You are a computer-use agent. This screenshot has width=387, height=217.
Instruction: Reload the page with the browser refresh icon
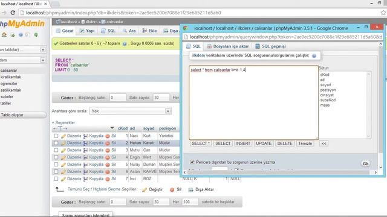point(13,13)
